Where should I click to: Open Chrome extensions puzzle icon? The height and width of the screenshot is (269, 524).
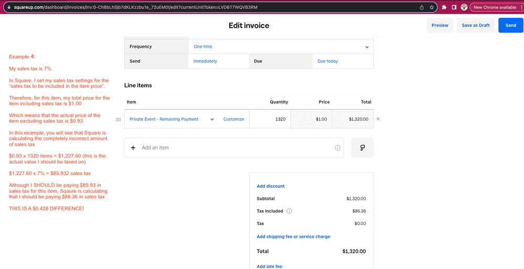[x=444, y=7]
